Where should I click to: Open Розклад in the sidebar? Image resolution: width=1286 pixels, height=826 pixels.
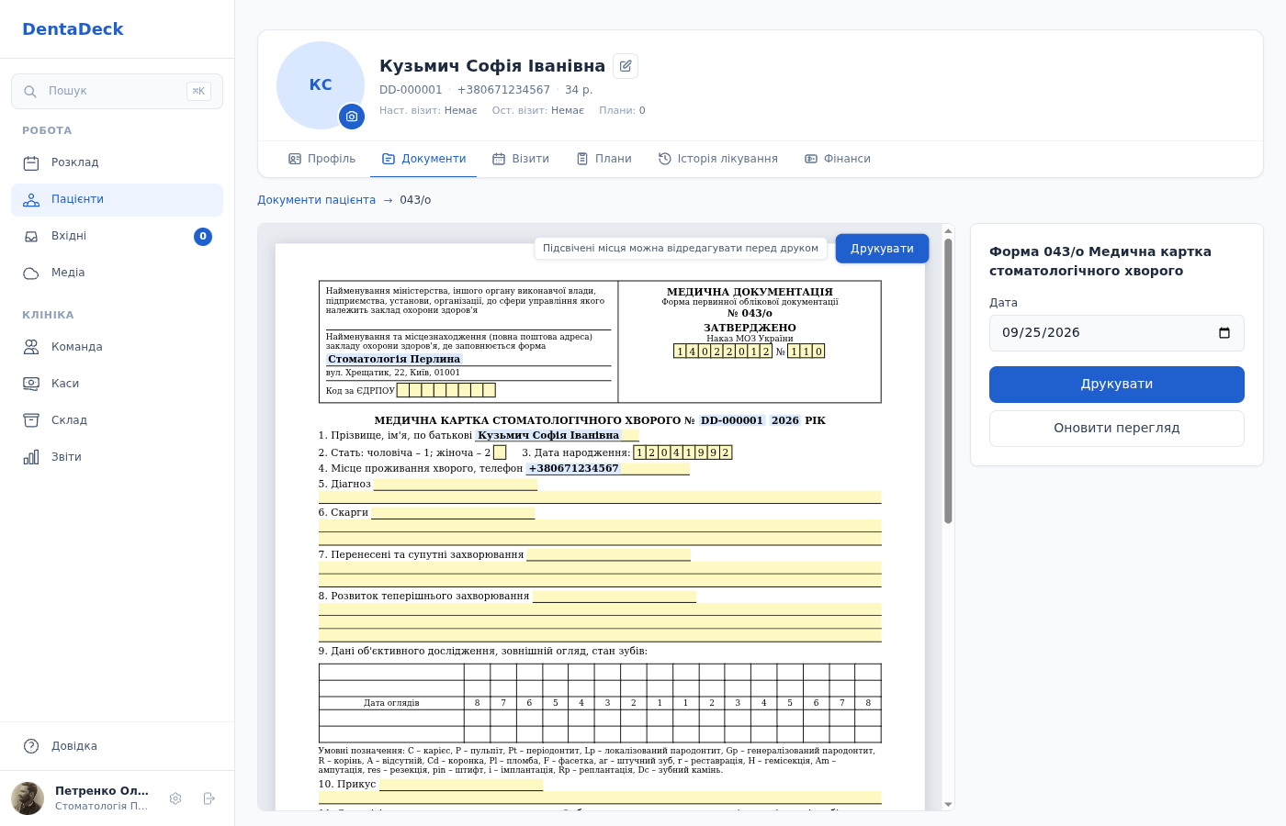click(x=117, y=162)
